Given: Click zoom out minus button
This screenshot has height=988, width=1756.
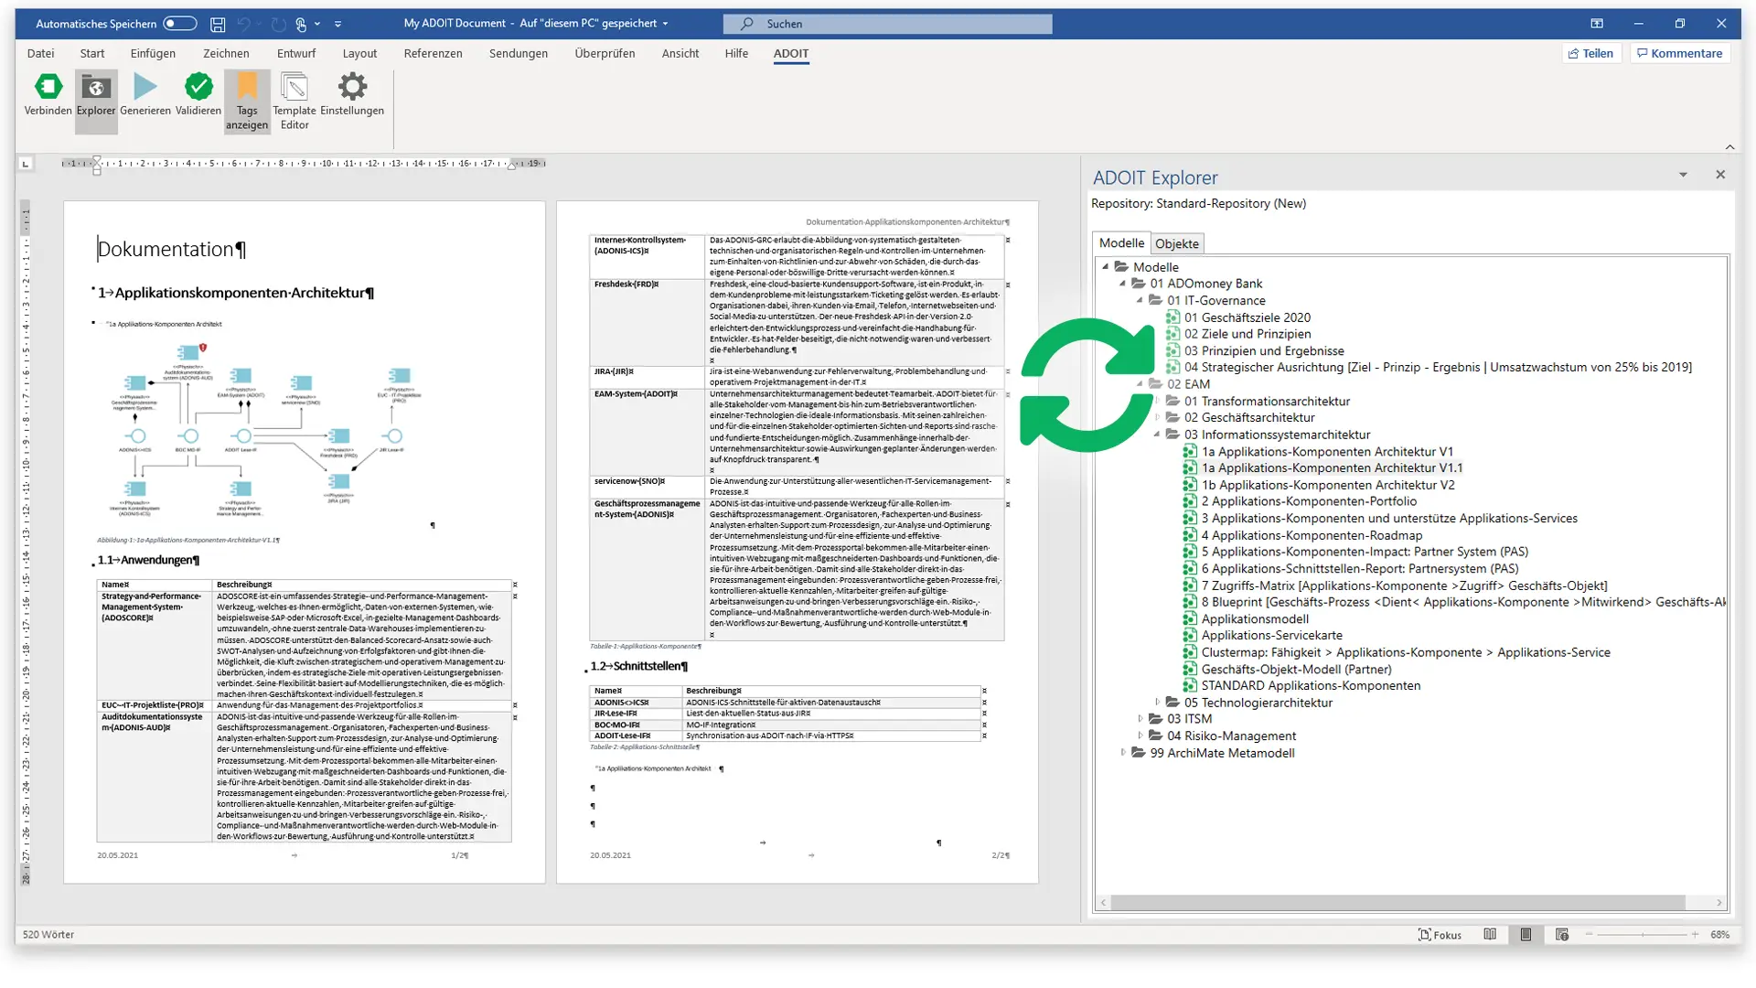Looking at the screenshot, I should click(1589, 935).
